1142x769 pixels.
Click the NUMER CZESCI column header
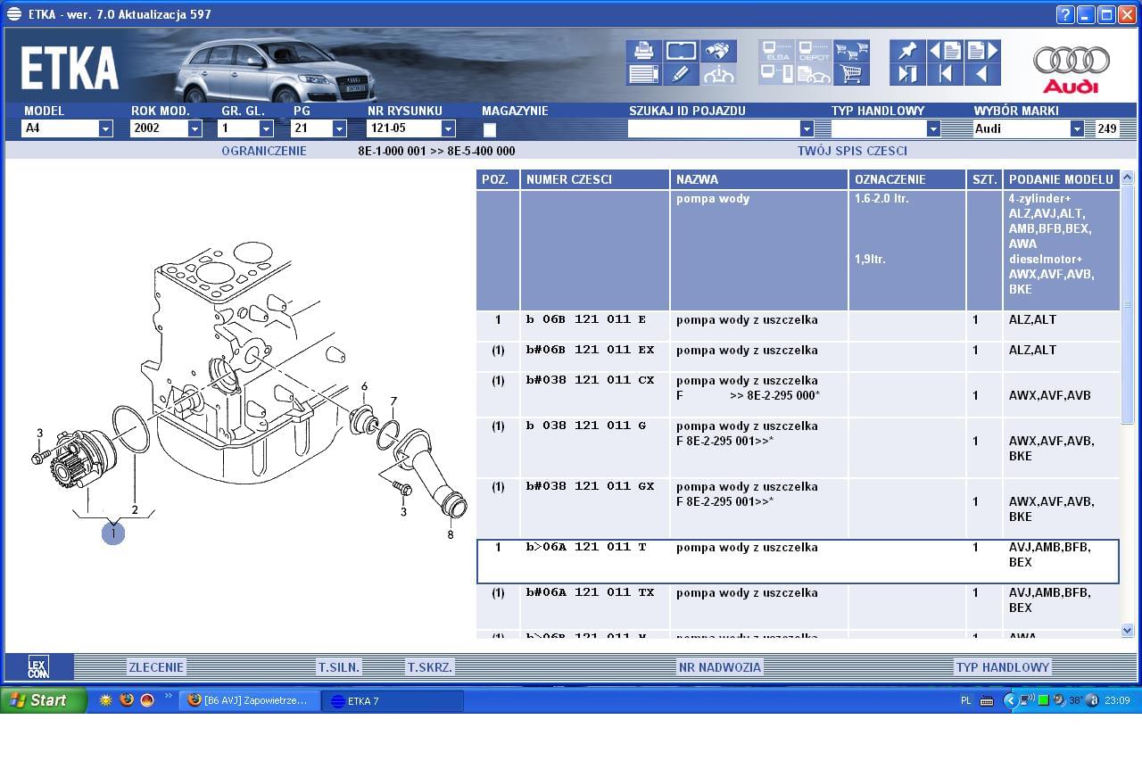tap(595, 179)
